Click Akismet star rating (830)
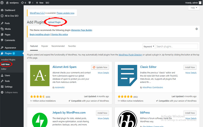Viewport: 203px width, 127px height. click(x=38, y=97)
